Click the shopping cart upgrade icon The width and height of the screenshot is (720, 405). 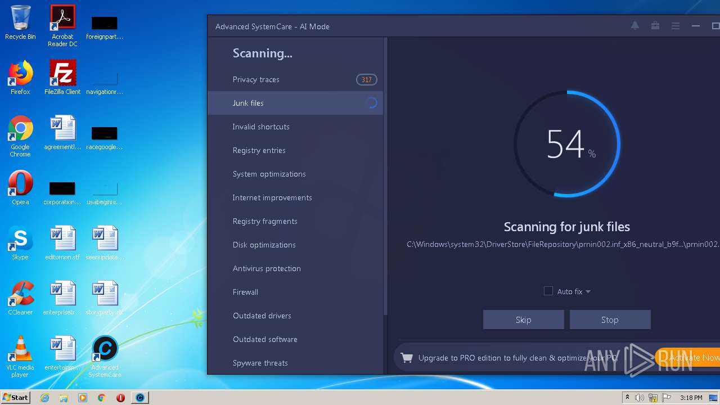point(407,358)
